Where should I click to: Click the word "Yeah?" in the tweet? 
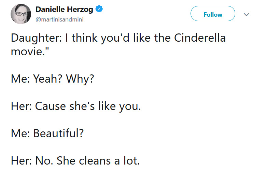coord(48,79)
